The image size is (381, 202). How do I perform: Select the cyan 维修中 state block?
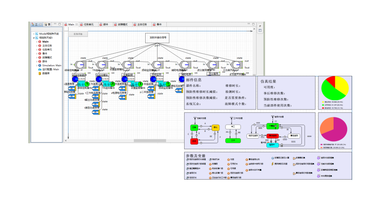(272, 145)
